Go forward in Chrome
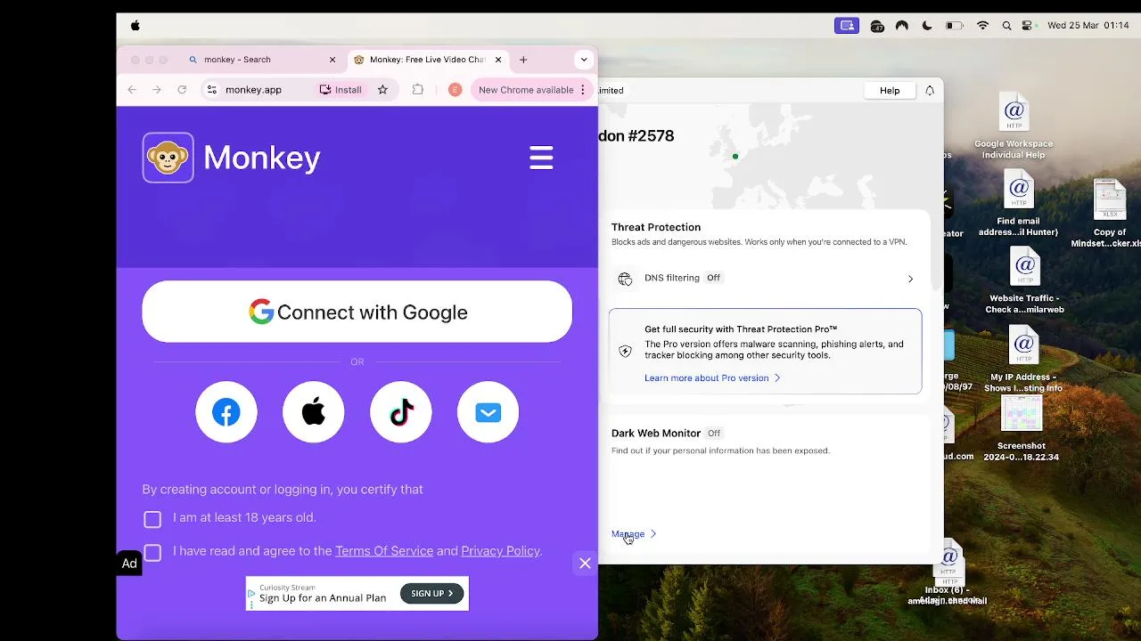 point(157,90)
